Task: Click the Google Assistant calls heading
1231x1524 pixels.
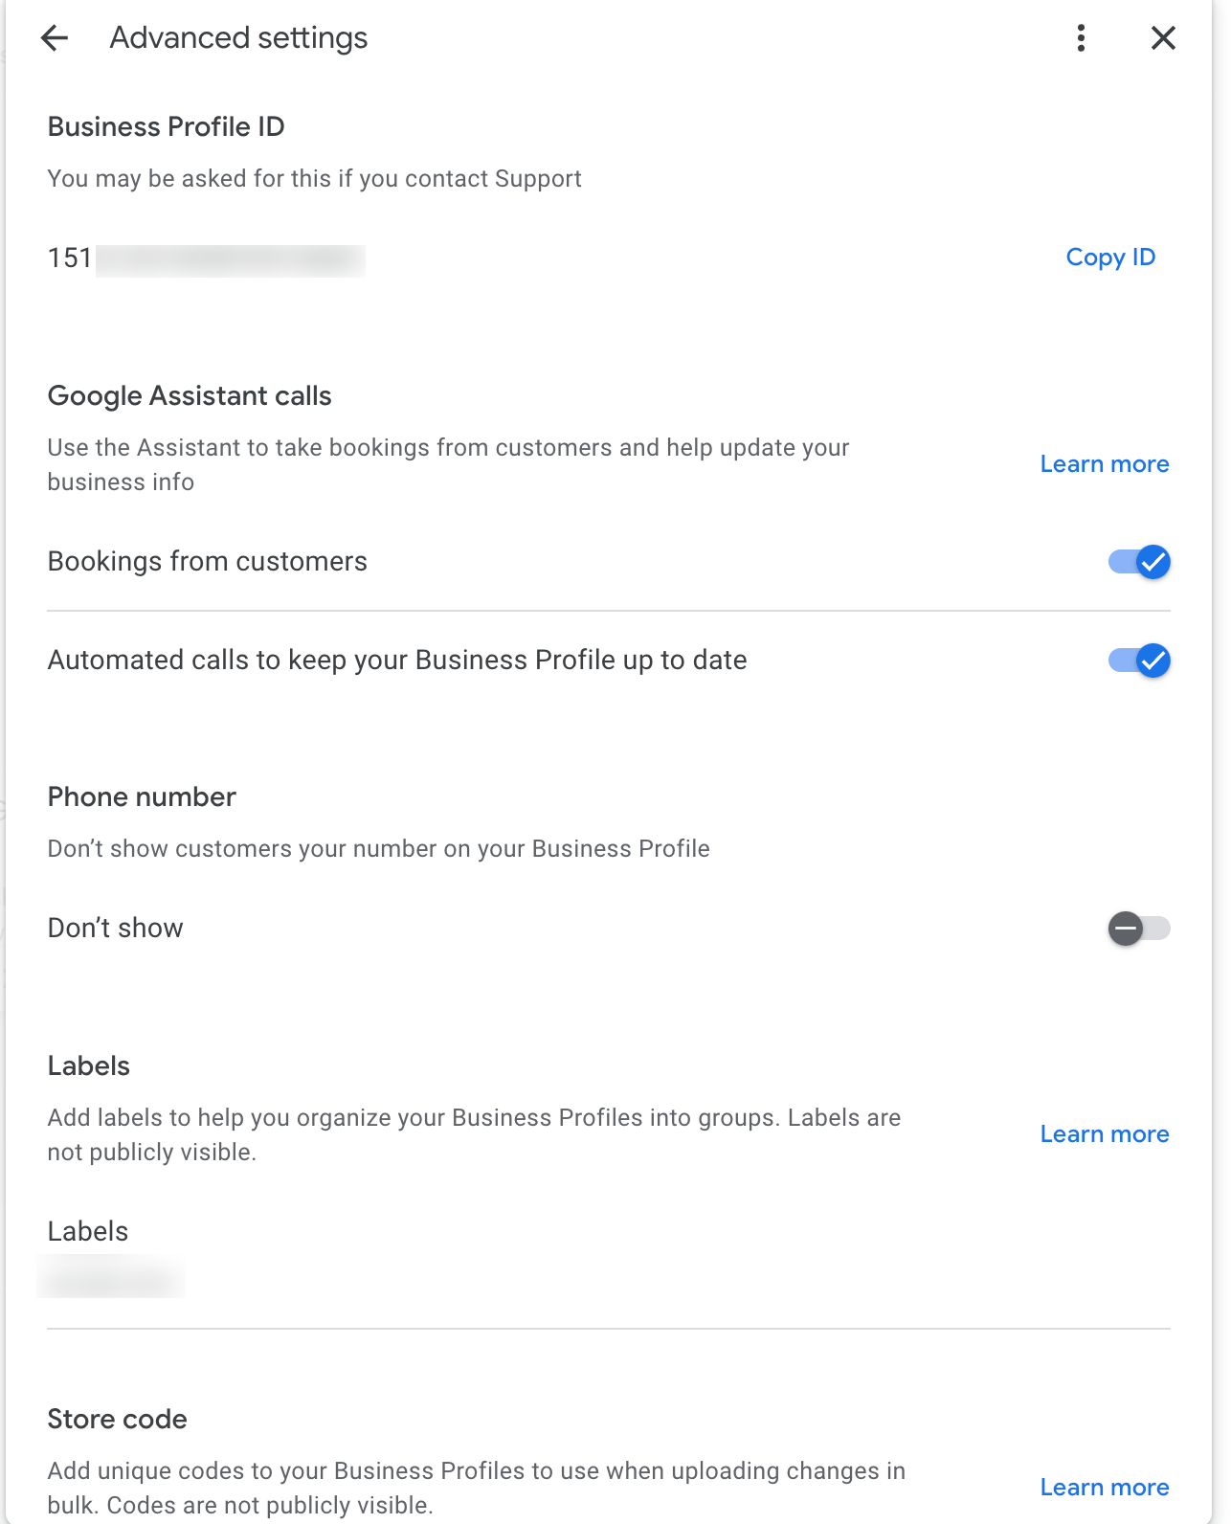Action: click(190, 396)
